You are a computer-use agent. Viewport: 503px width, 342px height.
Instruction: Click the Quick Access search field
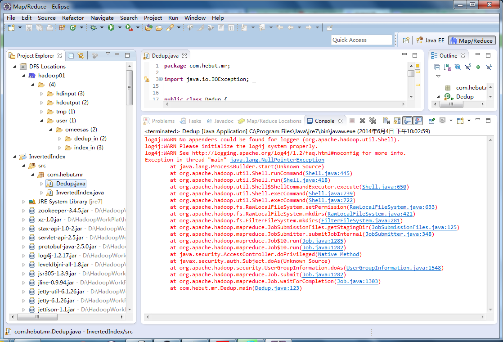pyautogui.click(x=362, y=40)
